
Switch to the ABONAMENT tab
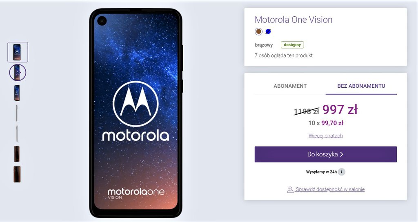[x=290, y=86]
